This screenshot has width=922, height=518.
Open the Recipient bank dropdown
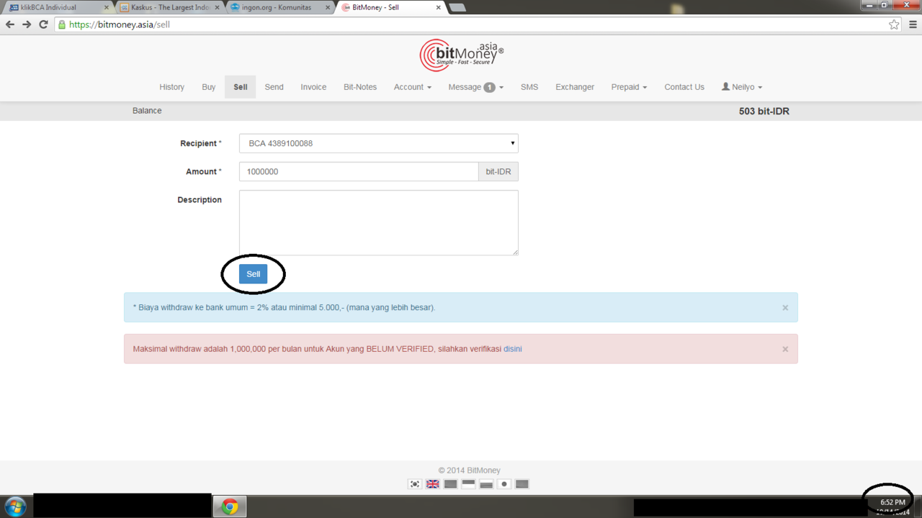[x=379, y=143]
